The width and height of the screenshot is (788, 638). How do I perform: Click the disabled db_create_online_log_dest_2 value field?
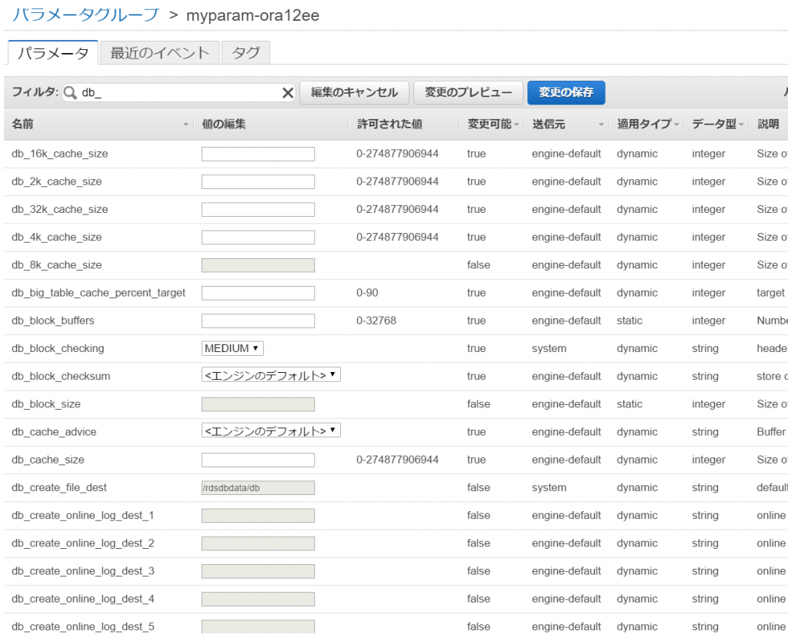click(259, 543)
